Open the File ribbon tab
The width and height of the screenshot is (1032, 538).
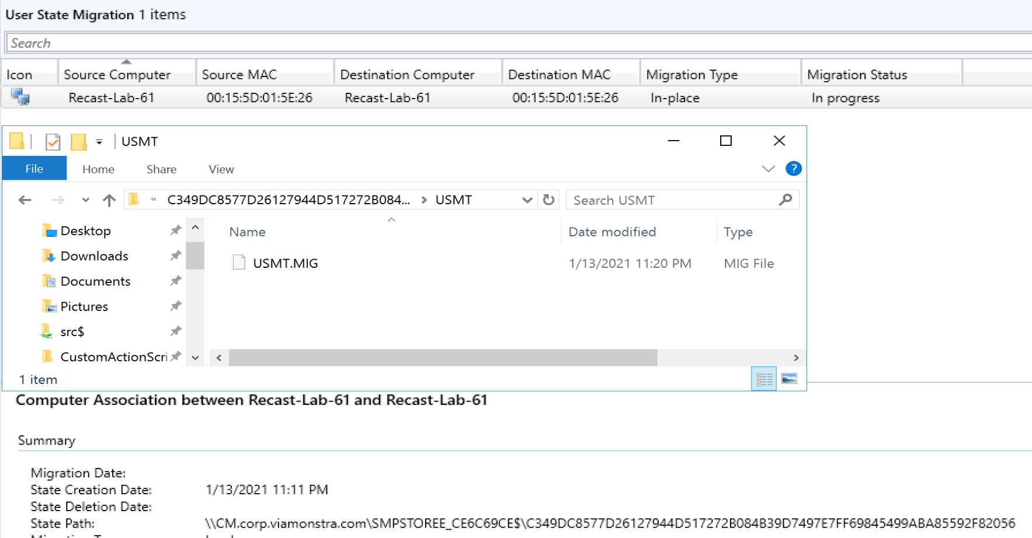[34, 169]
